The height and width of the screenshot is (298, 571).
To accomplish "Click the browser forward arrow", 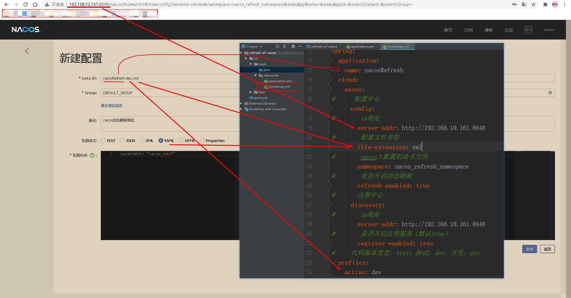I will point(16,4).
